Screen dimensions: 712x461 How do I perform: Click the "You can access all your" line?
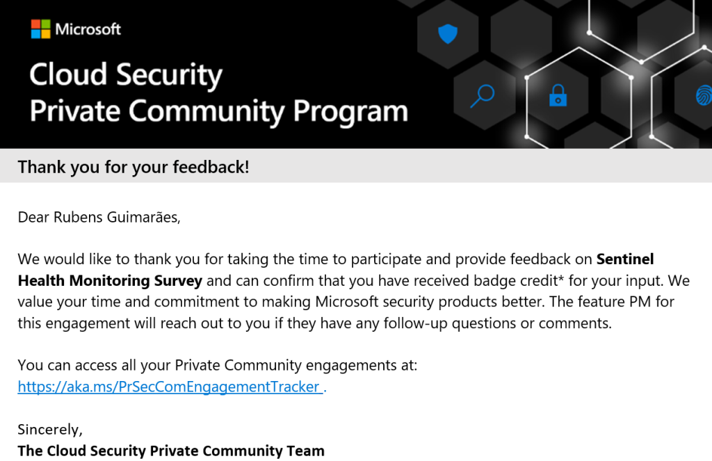(94, 365)
